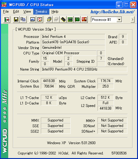This screenshot has width=138, height=159.
Task: Click the System Bus value 706.94
Action: (49, 86)
